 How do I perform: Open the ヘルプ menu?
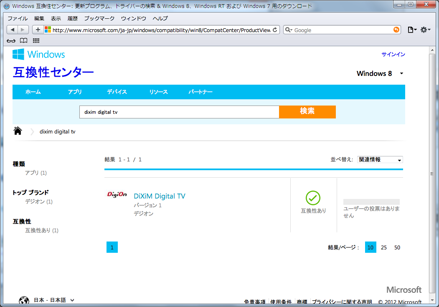[x=160, y=18]
